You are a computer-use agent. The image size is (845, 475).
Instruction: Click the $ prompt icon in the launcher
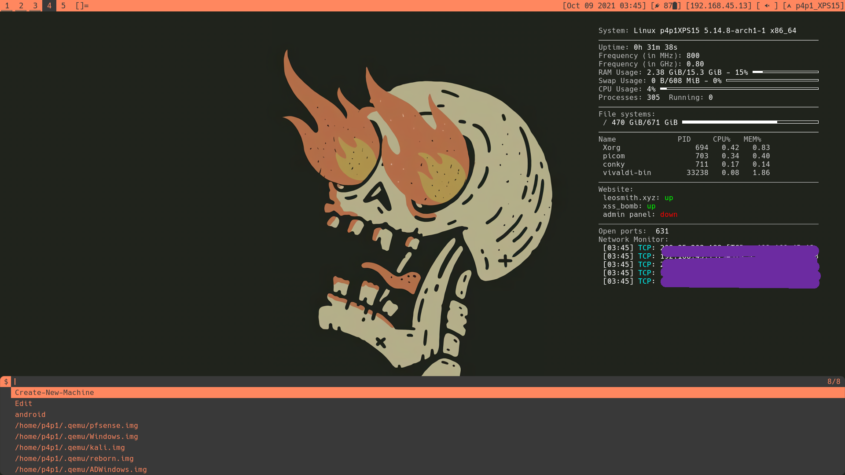pos(6,382)
